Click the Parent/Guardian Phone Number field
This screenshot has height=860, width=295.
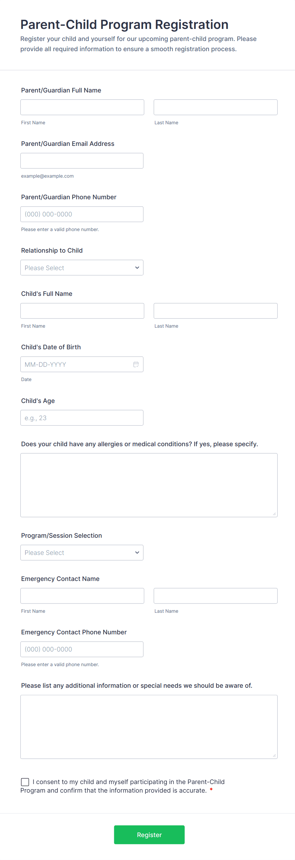82,214
